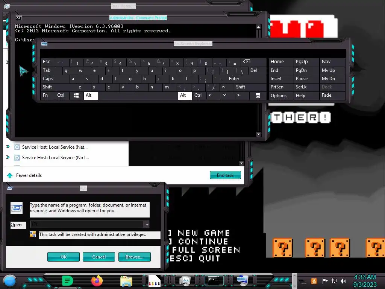
Task: Click the On-Screen Keyboard title bar icon
Action: (x=44, y=44)
